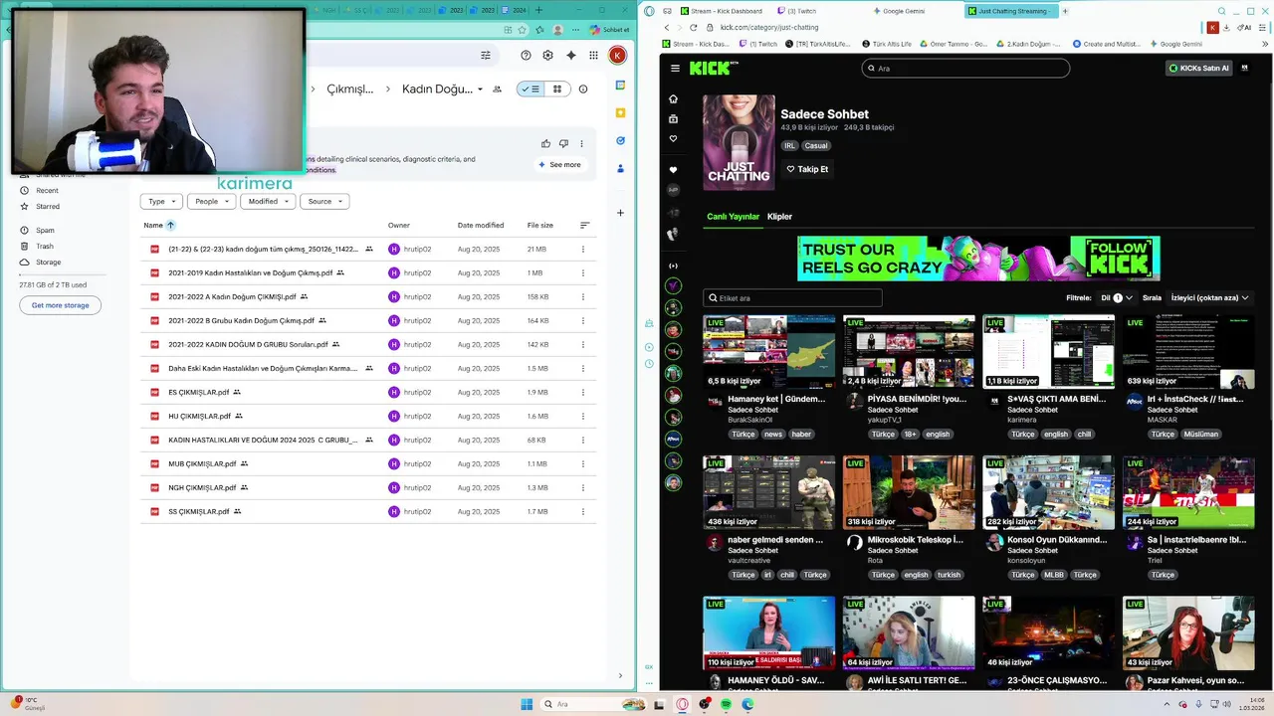Expand Kadın Doğu... folder dropdown
The width and height of the screenshot is (1274, 716).
click(x=480, y=89)
